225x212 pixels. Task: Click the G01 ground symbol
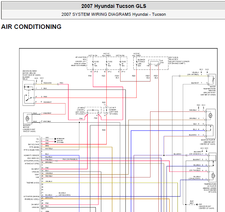[197, 204]
